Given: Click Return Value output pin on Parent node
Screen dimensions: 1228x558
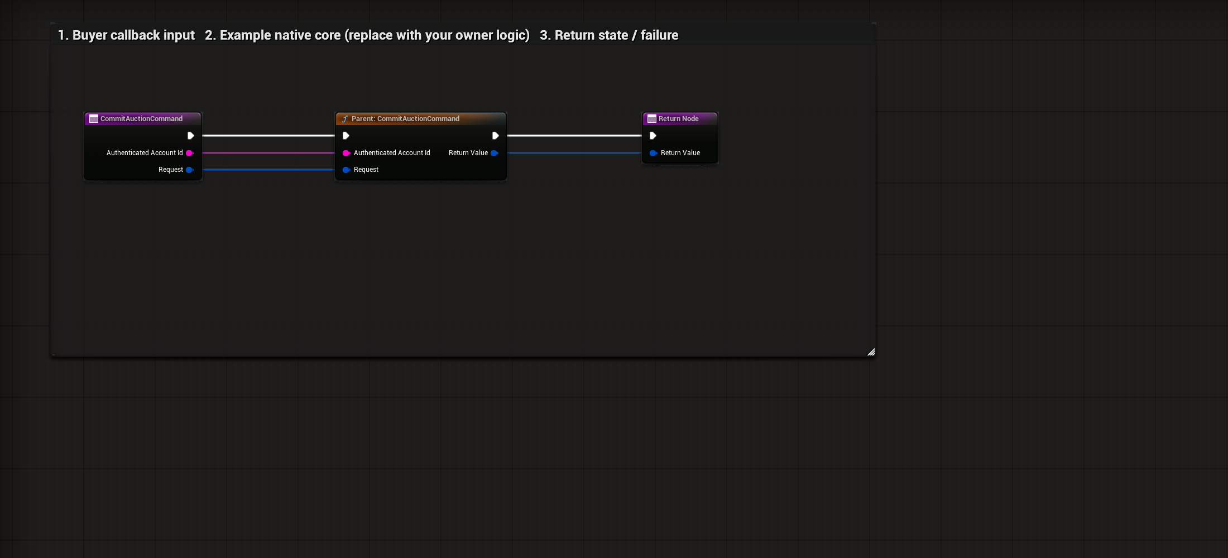Looking at the screenshot, I should (495, 153).
